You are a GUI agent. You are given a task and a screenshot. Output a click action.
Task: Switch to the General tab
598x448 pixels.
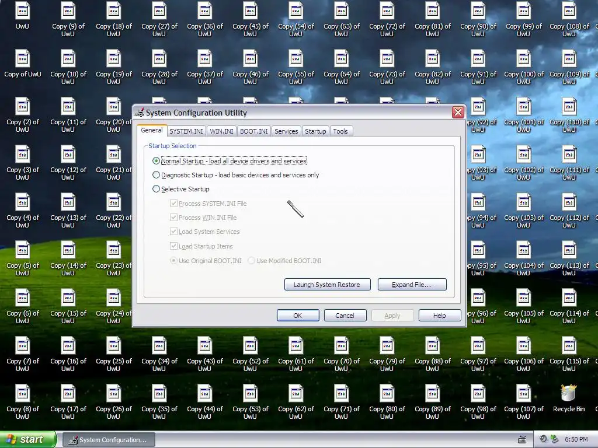point(152,130)
